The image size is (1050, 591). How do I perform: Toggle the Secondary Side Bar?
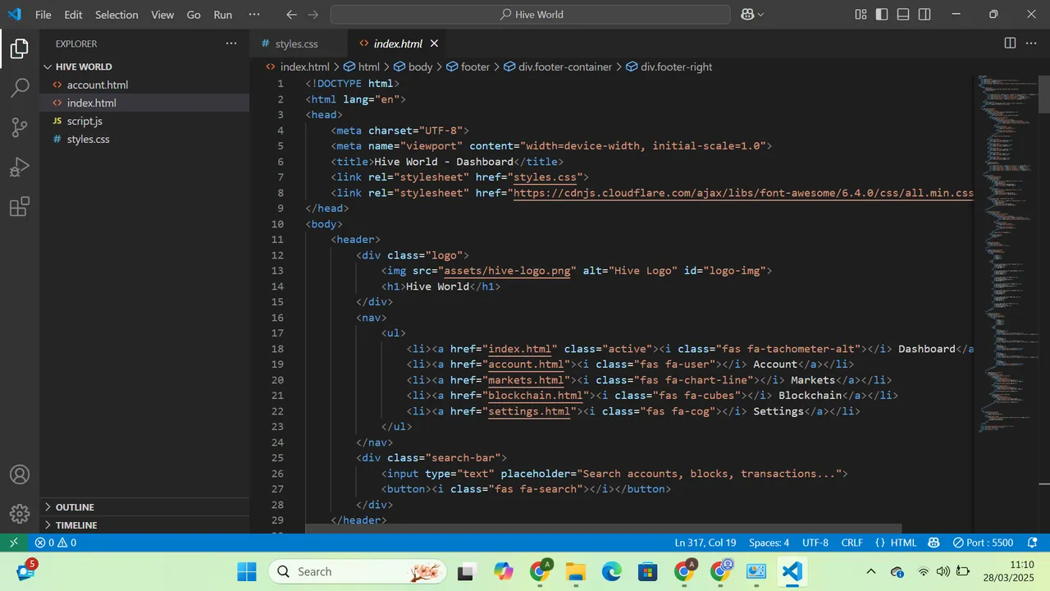coord(924,15)
